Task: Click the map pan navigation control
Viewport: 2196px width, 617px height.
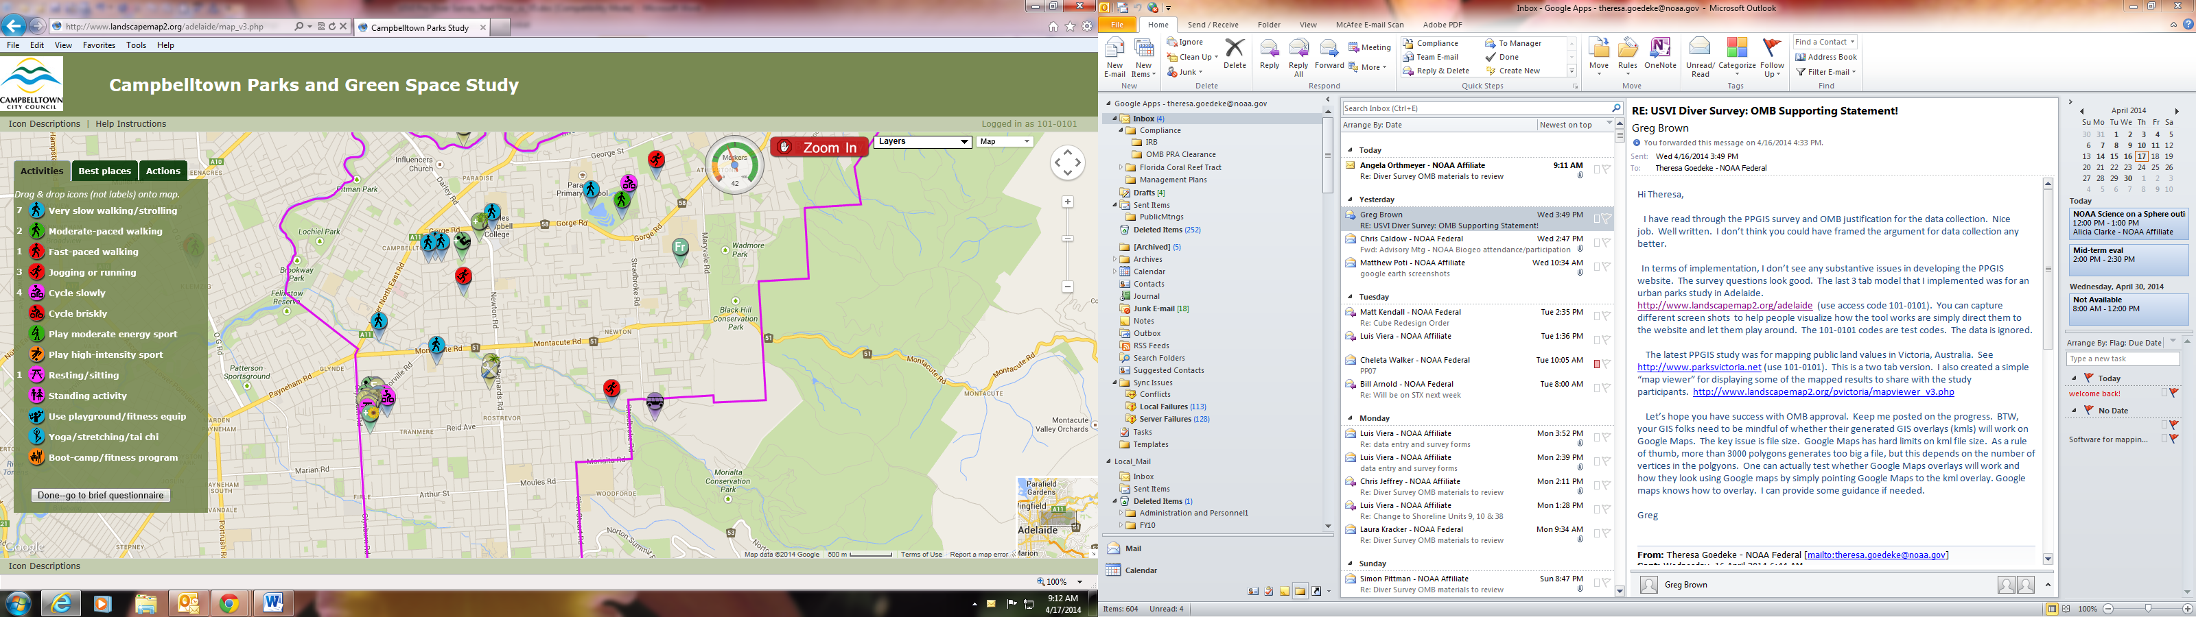Action: 1067,162
